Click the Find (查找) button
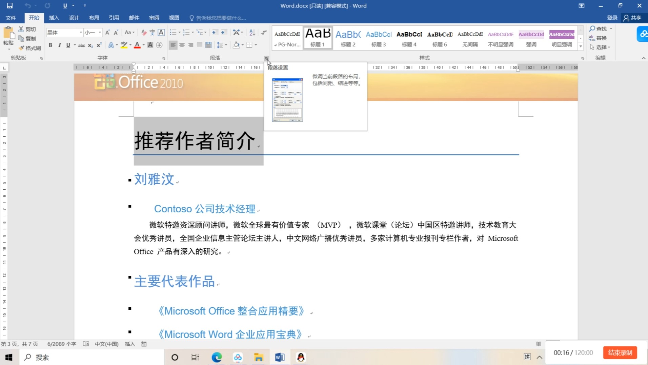 click(599, 29)
